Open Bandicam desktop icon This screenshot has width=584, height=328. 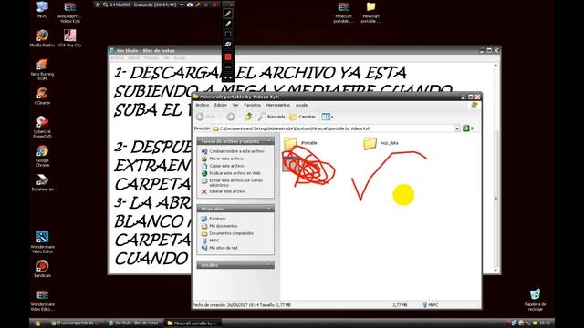click(42, 269)
